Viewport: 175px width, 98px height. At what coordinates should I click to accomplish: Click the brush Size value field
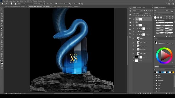pyautogui.click(x=167, y=11)
